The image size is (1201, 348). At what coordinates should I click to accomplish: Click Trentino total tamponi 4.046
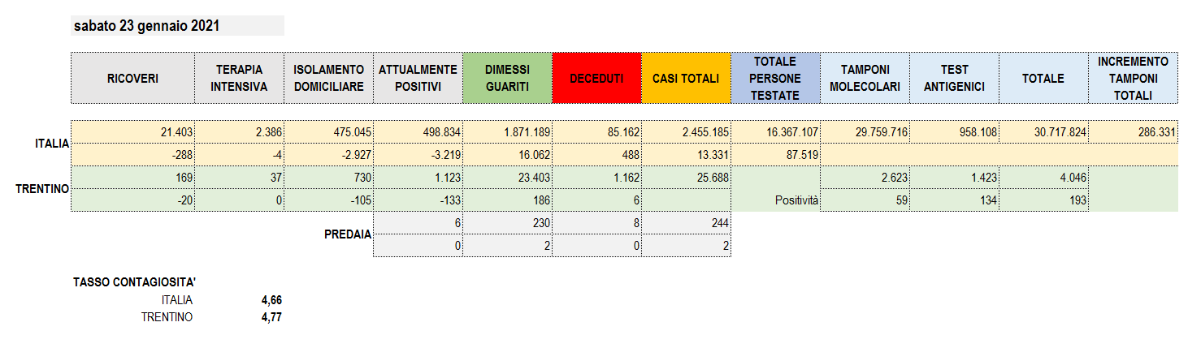1043,177
